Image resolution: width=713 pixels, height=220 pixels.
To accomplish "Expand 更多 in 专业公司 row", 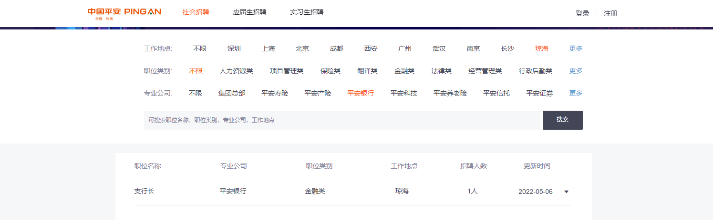I will pos(576,93).
